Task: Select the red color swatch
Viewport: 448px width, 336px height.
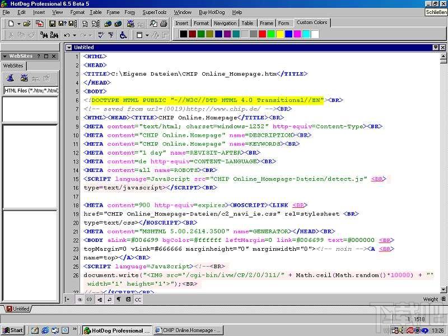Action: click(262, 34)
